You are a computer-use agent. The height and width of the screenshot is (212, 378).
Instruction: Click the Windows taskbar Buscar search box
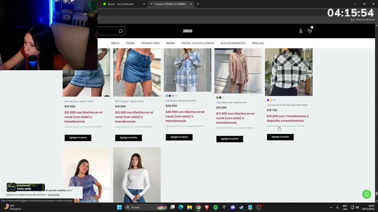(x=146, y=207)
